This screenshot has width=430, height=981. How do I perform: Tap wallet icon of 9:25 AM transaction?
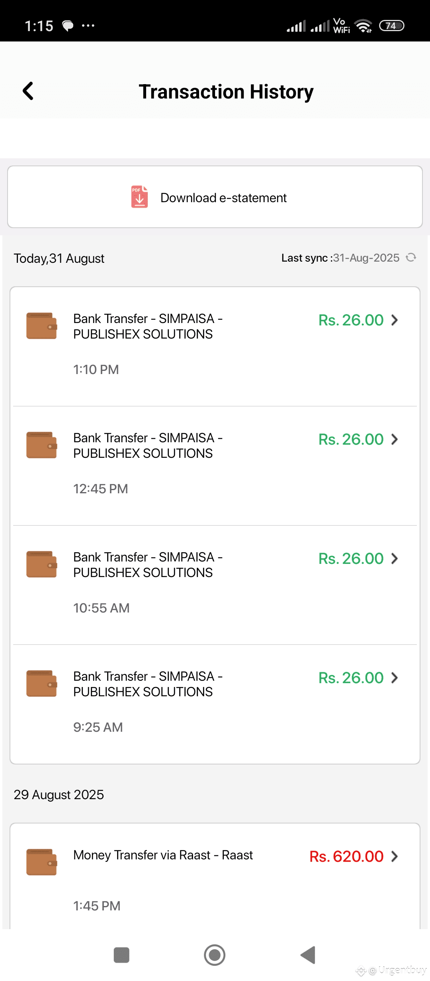pyautogui.click(x=41, y=684)
